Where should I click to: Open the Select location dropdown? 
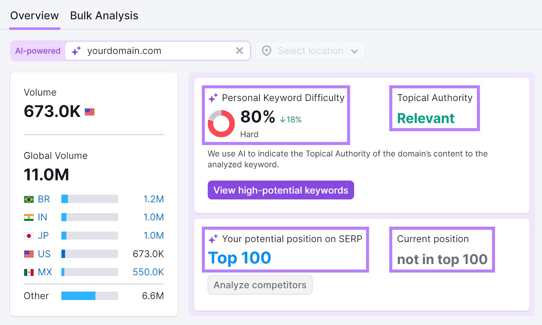pyautogui.click(x=310, y=51)
